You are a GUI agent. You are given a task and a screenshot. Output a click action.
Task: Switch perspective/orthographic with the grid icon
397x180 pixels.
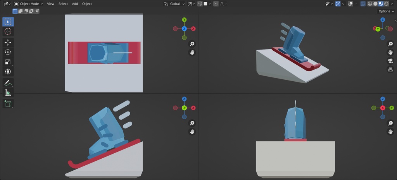click(x=390, y=69)
